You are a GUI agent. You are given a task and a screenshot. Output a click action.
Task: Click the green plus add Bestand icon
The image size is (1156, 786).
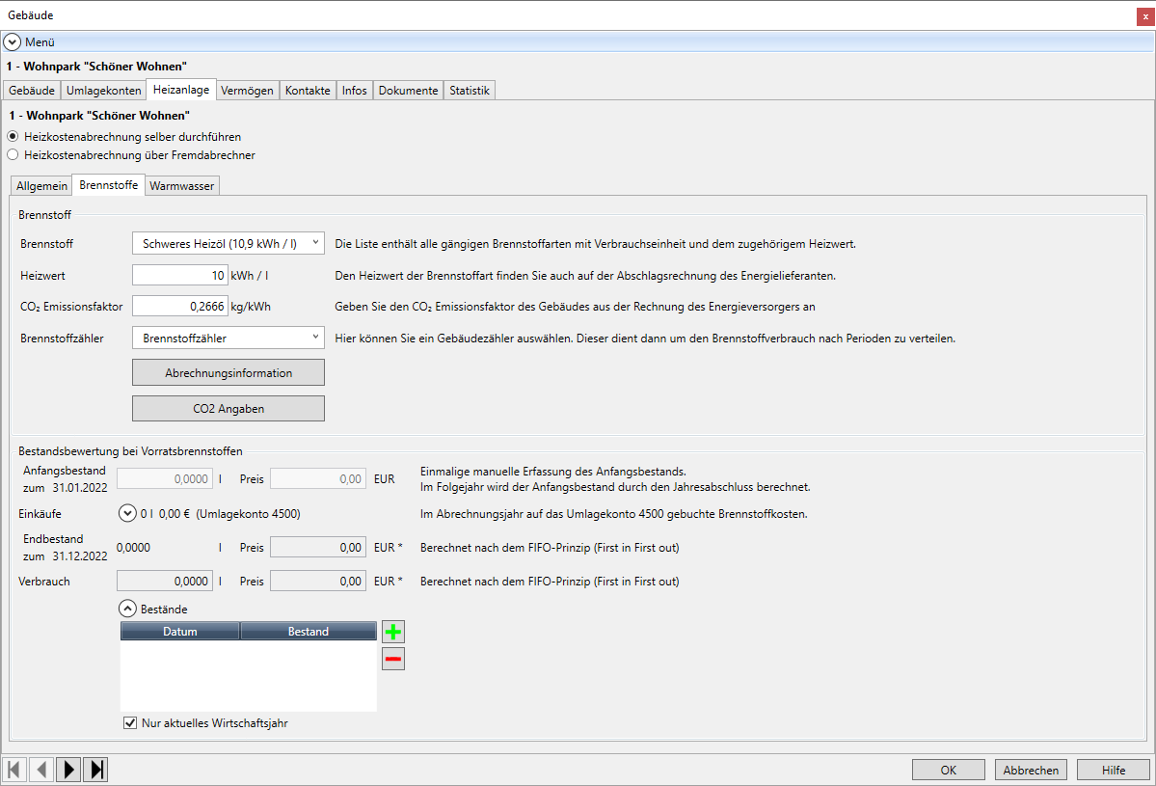[x=393, y=633]
